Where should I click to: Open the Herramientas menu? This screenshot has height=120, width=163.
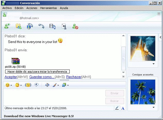pos(49,8)
